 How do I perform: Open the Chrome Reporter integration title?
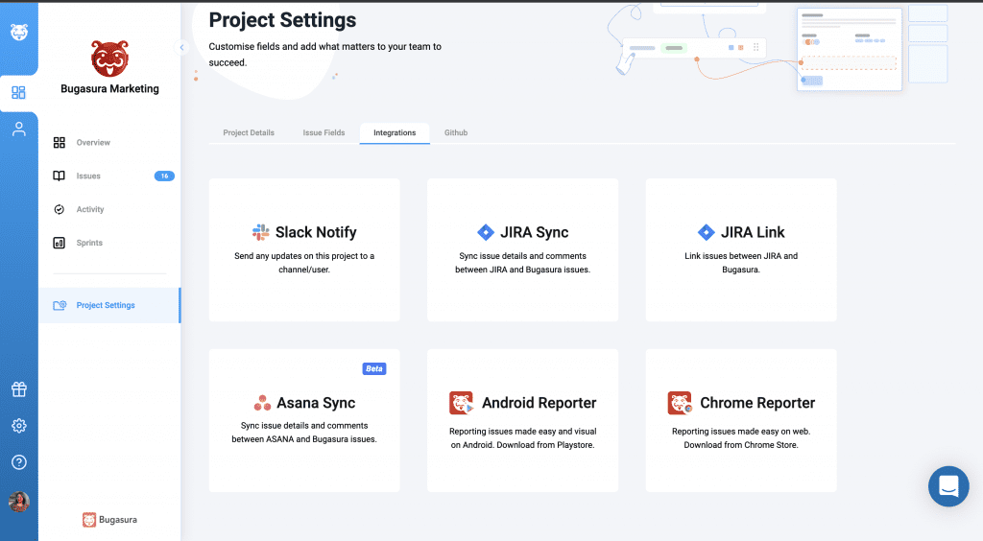coord(757,403)
